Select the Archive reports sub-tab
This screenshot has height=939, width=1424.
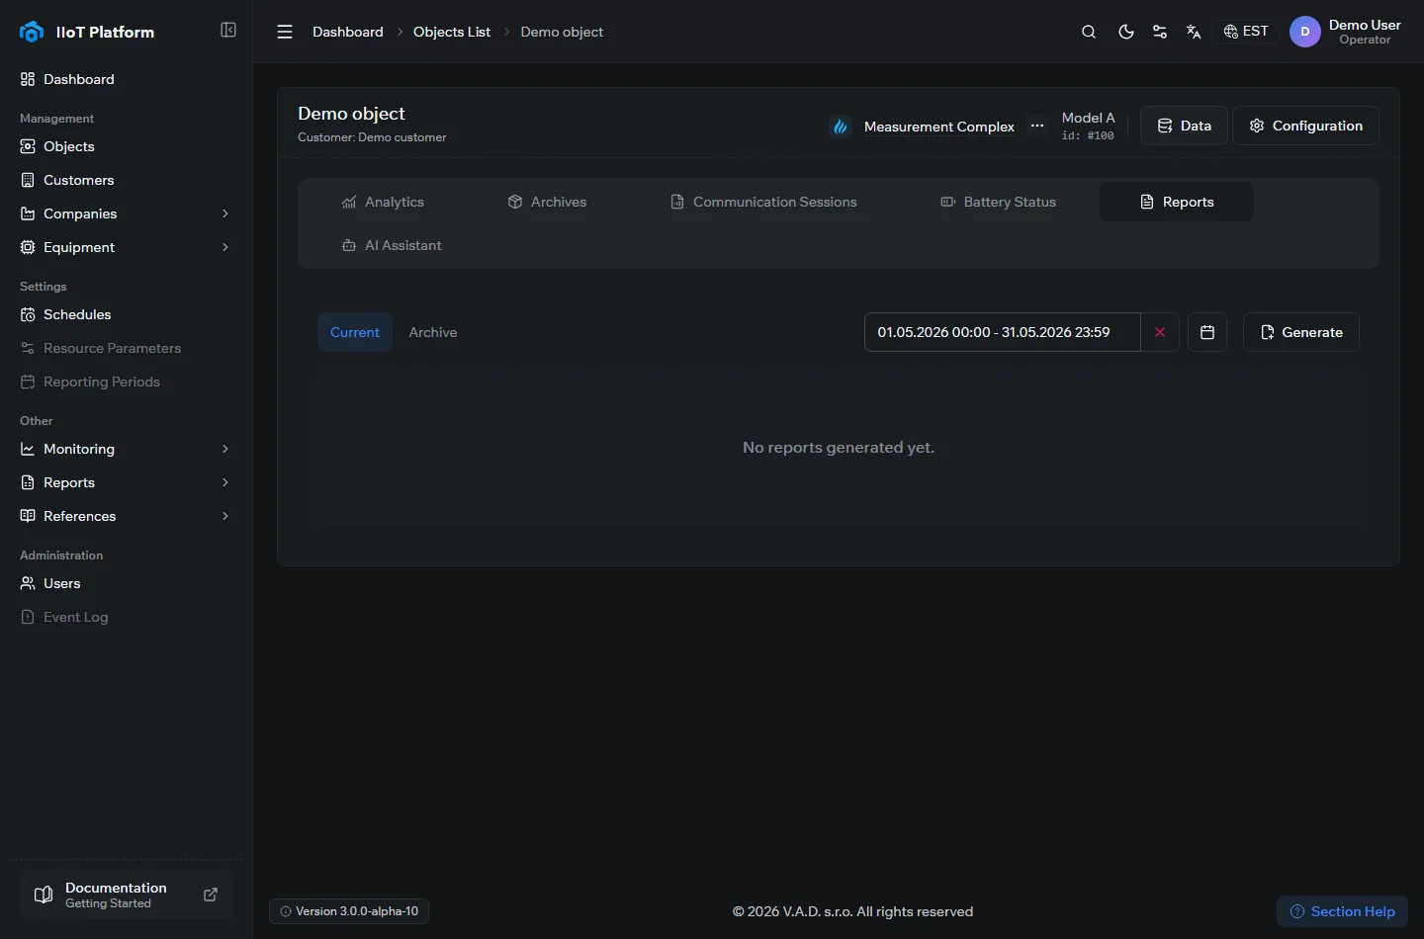click(x=433, y=332)
